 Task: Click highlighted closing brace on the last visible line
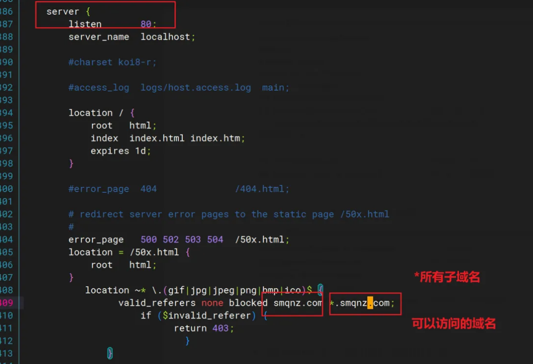110,354
